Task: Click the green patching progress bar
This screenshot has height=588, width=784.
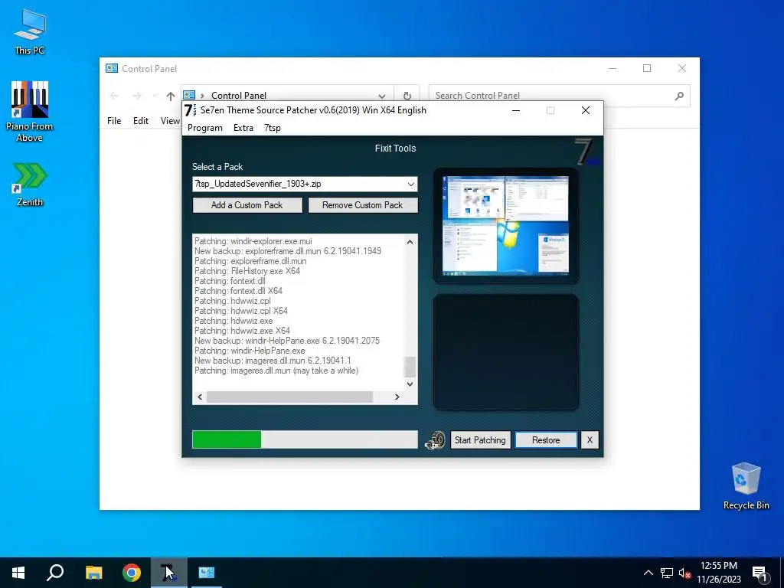Action: pos(305,439)
